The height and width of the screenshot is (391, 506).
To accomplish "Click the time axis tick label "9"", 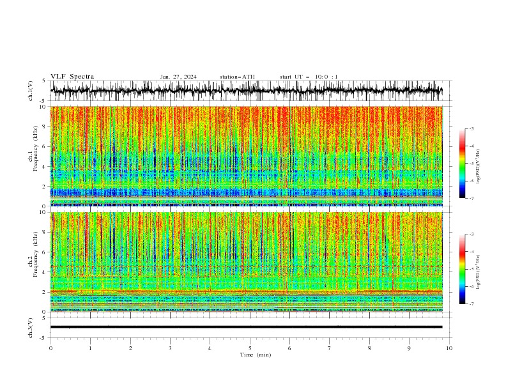I will [x=409, y=348].
